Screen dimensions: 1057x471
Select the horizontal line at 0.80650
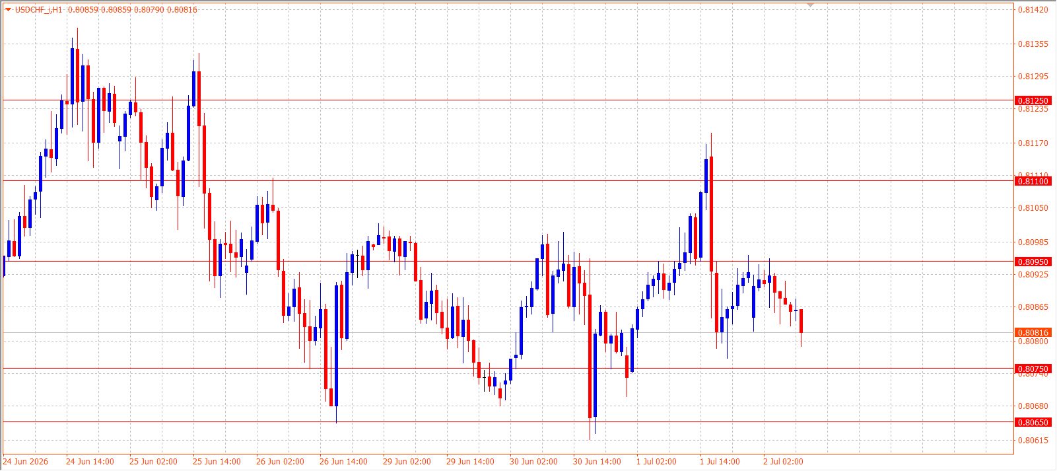click(x=508, y=422)
